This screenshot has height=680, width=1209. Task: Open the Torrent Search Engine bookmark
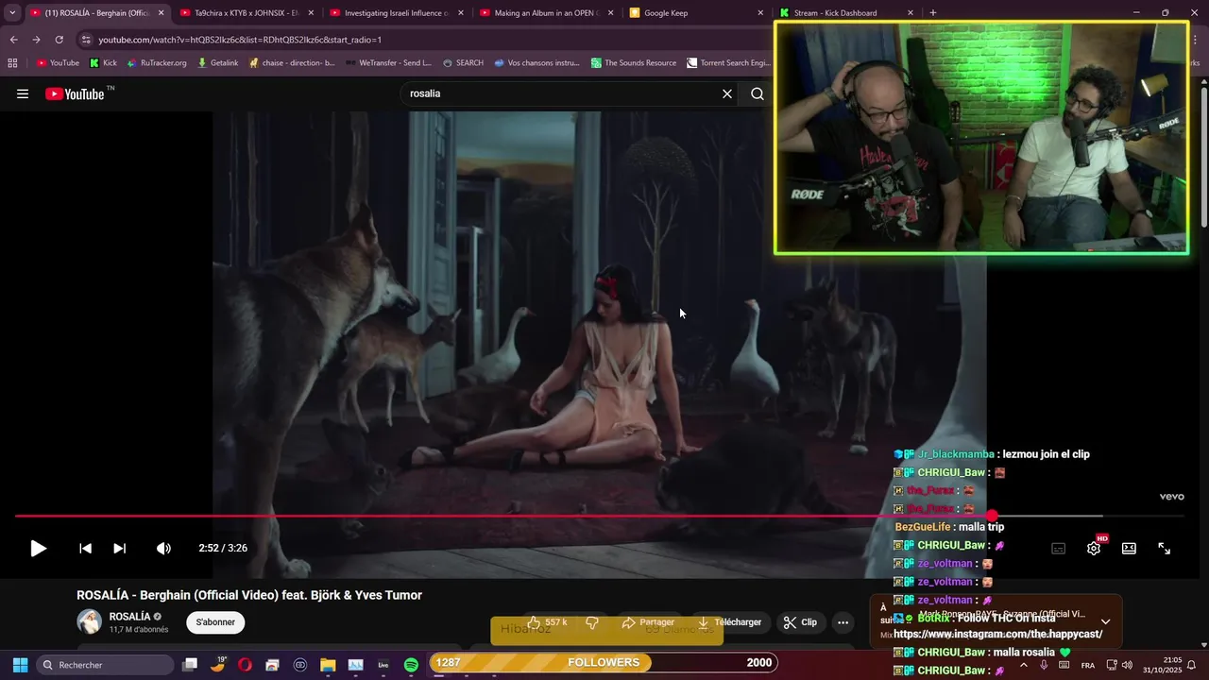pos(729,63)
